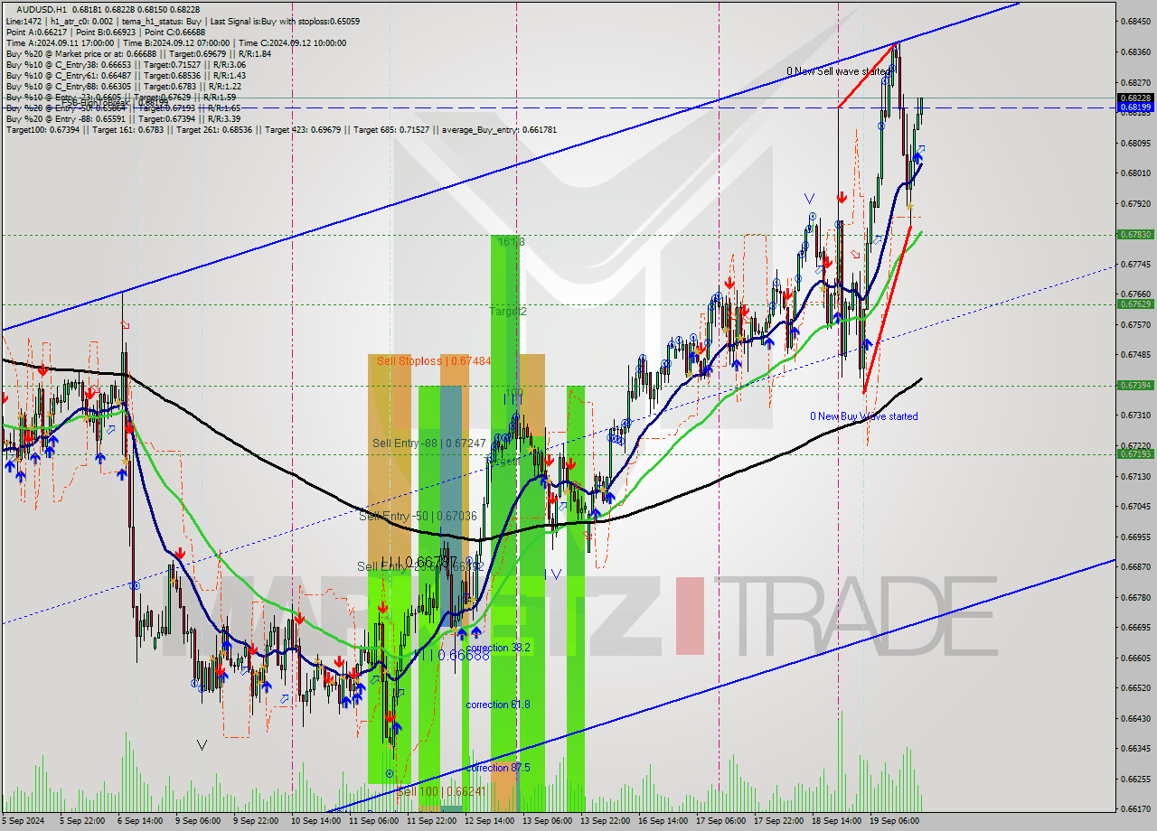Click the 0.68199 price tag on axis

(x=1134, y=107)
